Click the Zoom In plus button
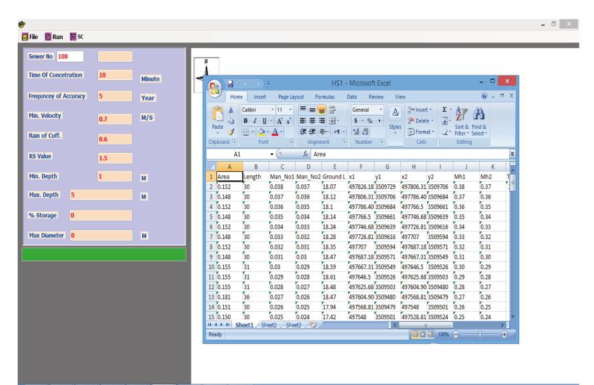This screenshot has height=385, width=594. pos(504,334)
